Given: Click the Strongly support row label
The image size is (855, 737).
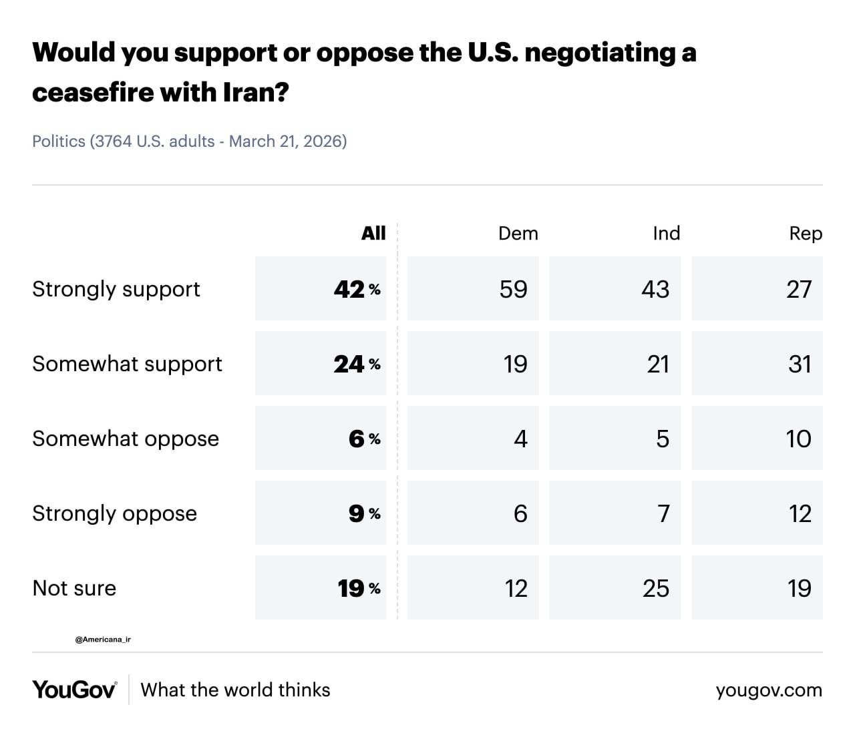Looking at the screenshot, I should click(x=116, y=289).
